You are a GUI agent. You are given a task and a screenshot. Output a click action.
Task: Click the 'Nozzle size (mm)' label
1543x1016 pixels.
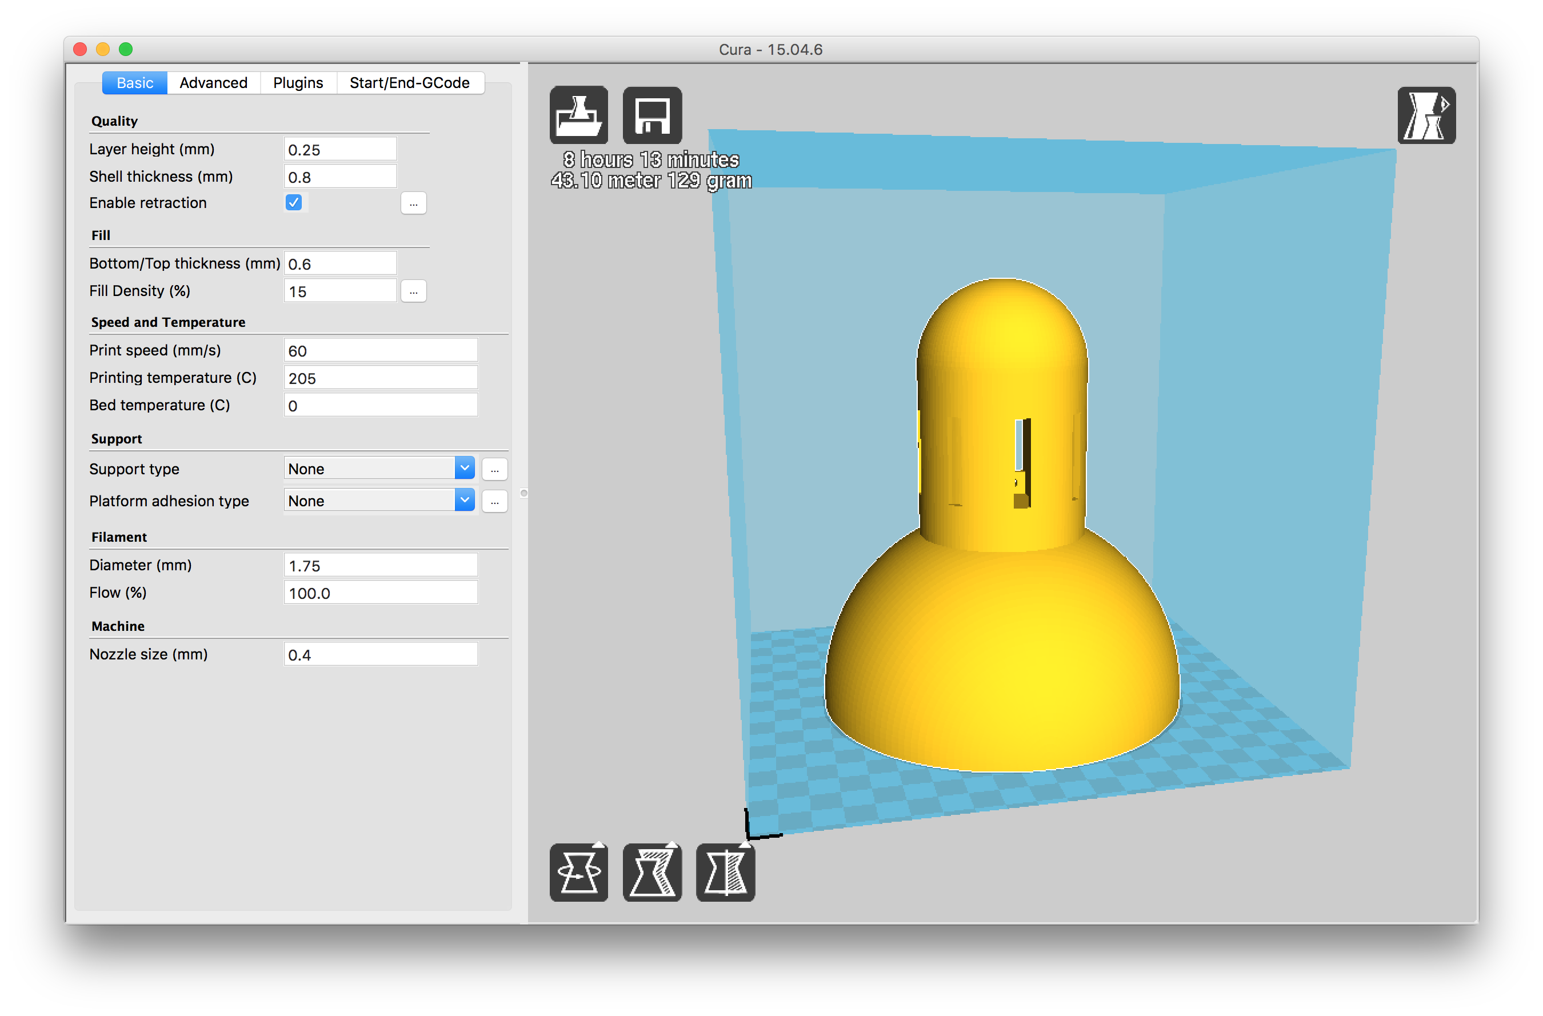[149, 654]
